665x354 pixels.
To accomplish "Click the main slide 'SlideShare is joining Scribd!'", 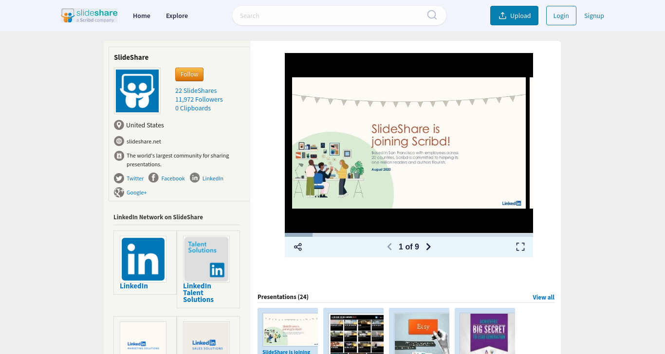I will click(409, 143).
